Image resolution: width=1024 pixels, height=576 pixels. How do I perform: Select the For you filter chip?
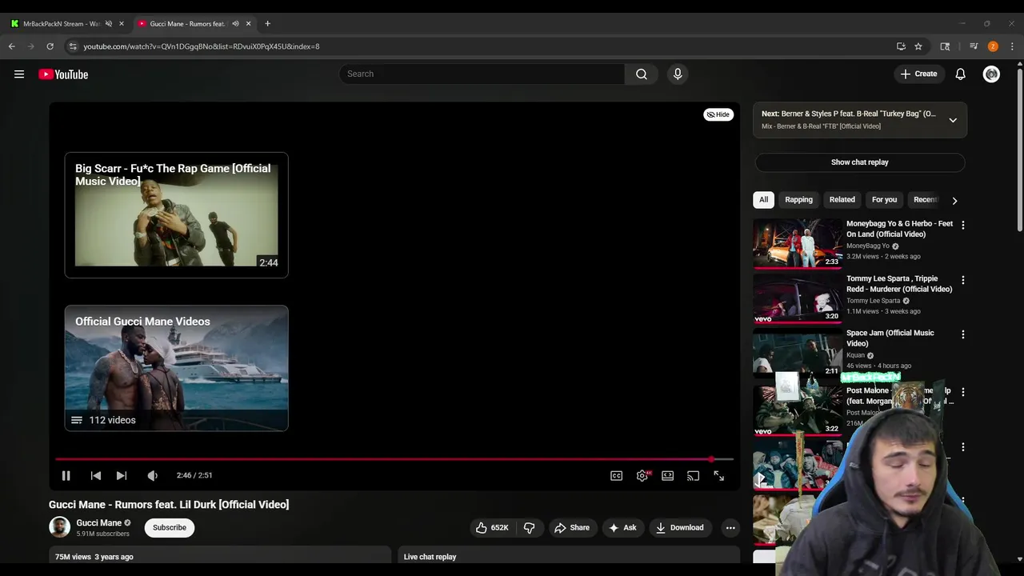point(884,199)
